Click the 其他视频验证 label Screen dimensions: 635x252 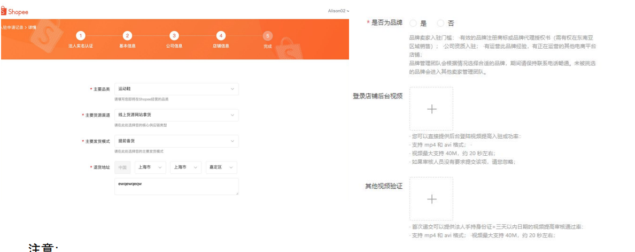point(384,186)
